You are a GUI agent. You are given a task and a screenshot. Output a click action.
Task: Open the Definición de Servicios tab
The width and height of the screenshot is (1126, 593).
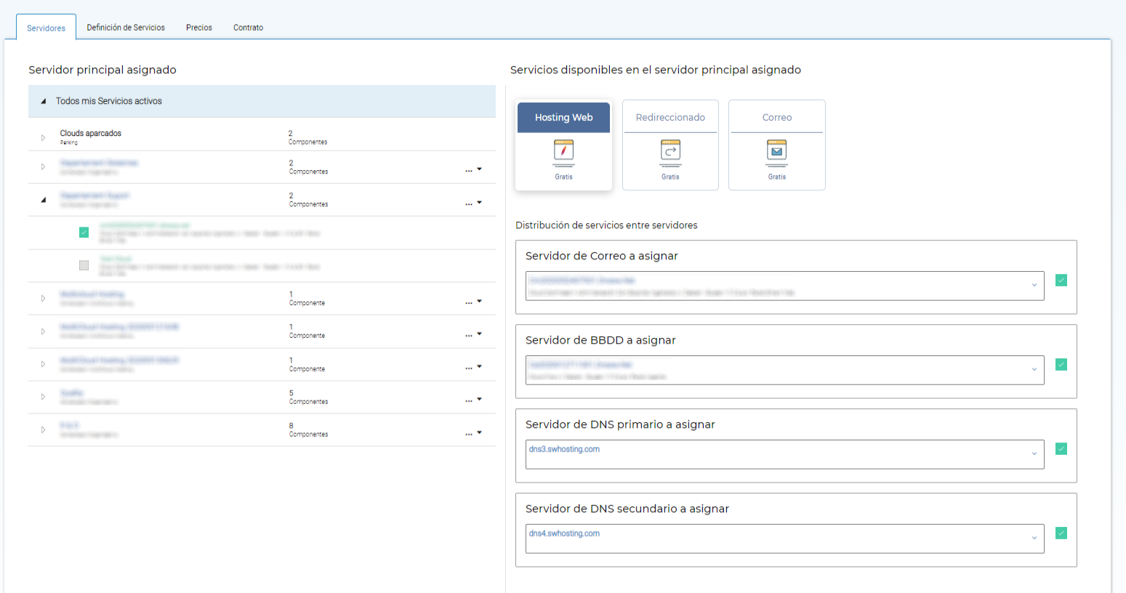click(x=126, y=28)
